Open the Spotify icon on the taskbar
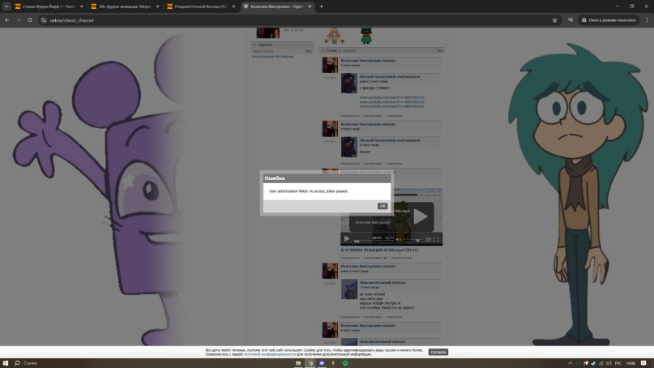The image size is (654, 368). pos(345,363)
